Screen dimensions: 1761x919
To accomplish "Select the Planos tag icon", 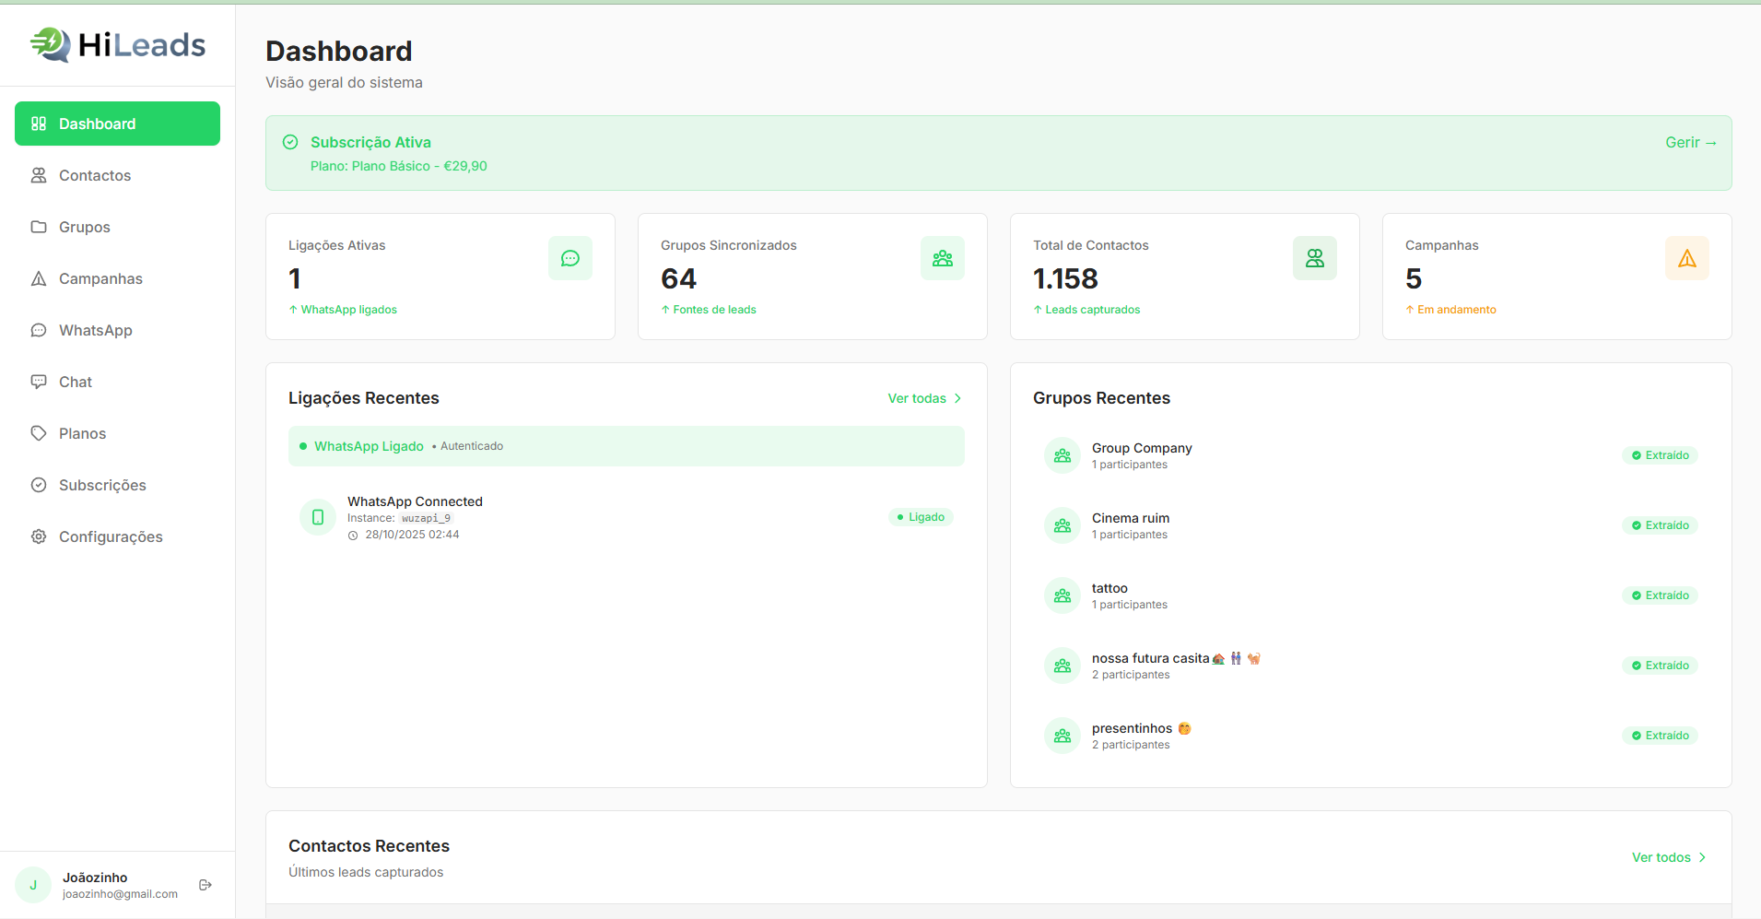I will (x=38, y=433).
